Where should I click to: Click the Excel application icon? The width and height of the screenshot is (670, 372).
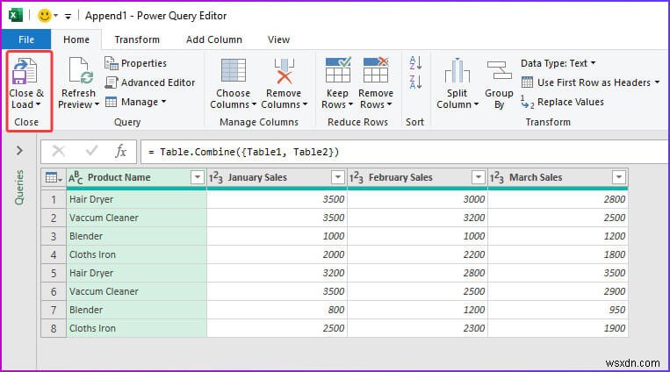click(16, 16)
